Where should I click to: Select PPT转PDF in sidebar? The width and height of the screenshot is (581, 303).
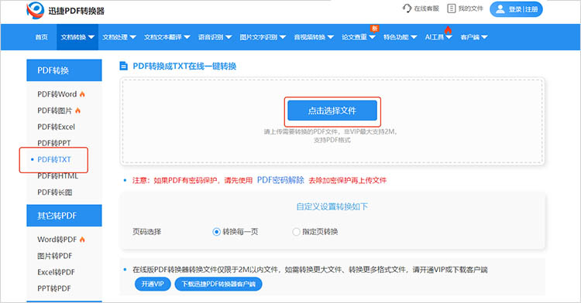coord(53,288)
